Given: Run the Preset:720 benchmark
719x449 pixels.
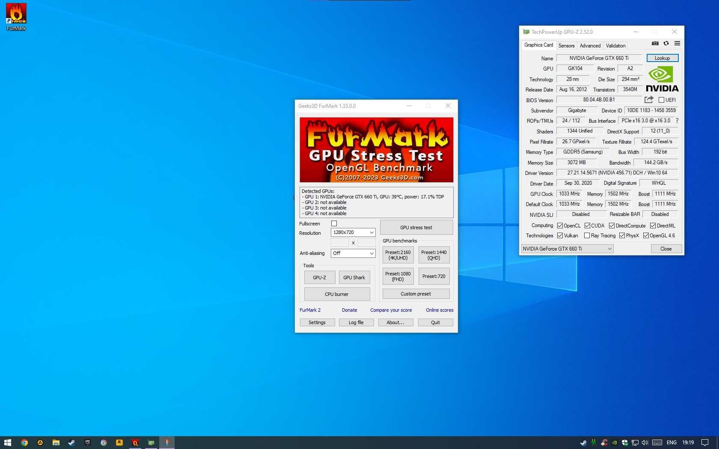Looking at the screenshot, I should click(x=434, y=277).
